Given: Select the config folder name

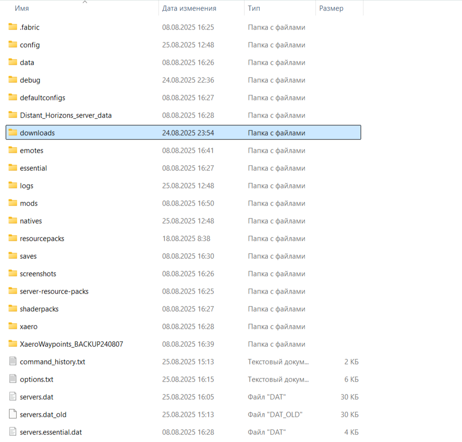Looking at the screenshot, I should click(x=30, y=45).
